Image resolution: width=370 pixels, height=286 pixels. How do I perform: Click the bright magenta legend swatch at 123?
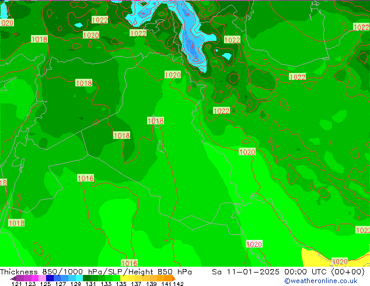click(x=35, y=278)
